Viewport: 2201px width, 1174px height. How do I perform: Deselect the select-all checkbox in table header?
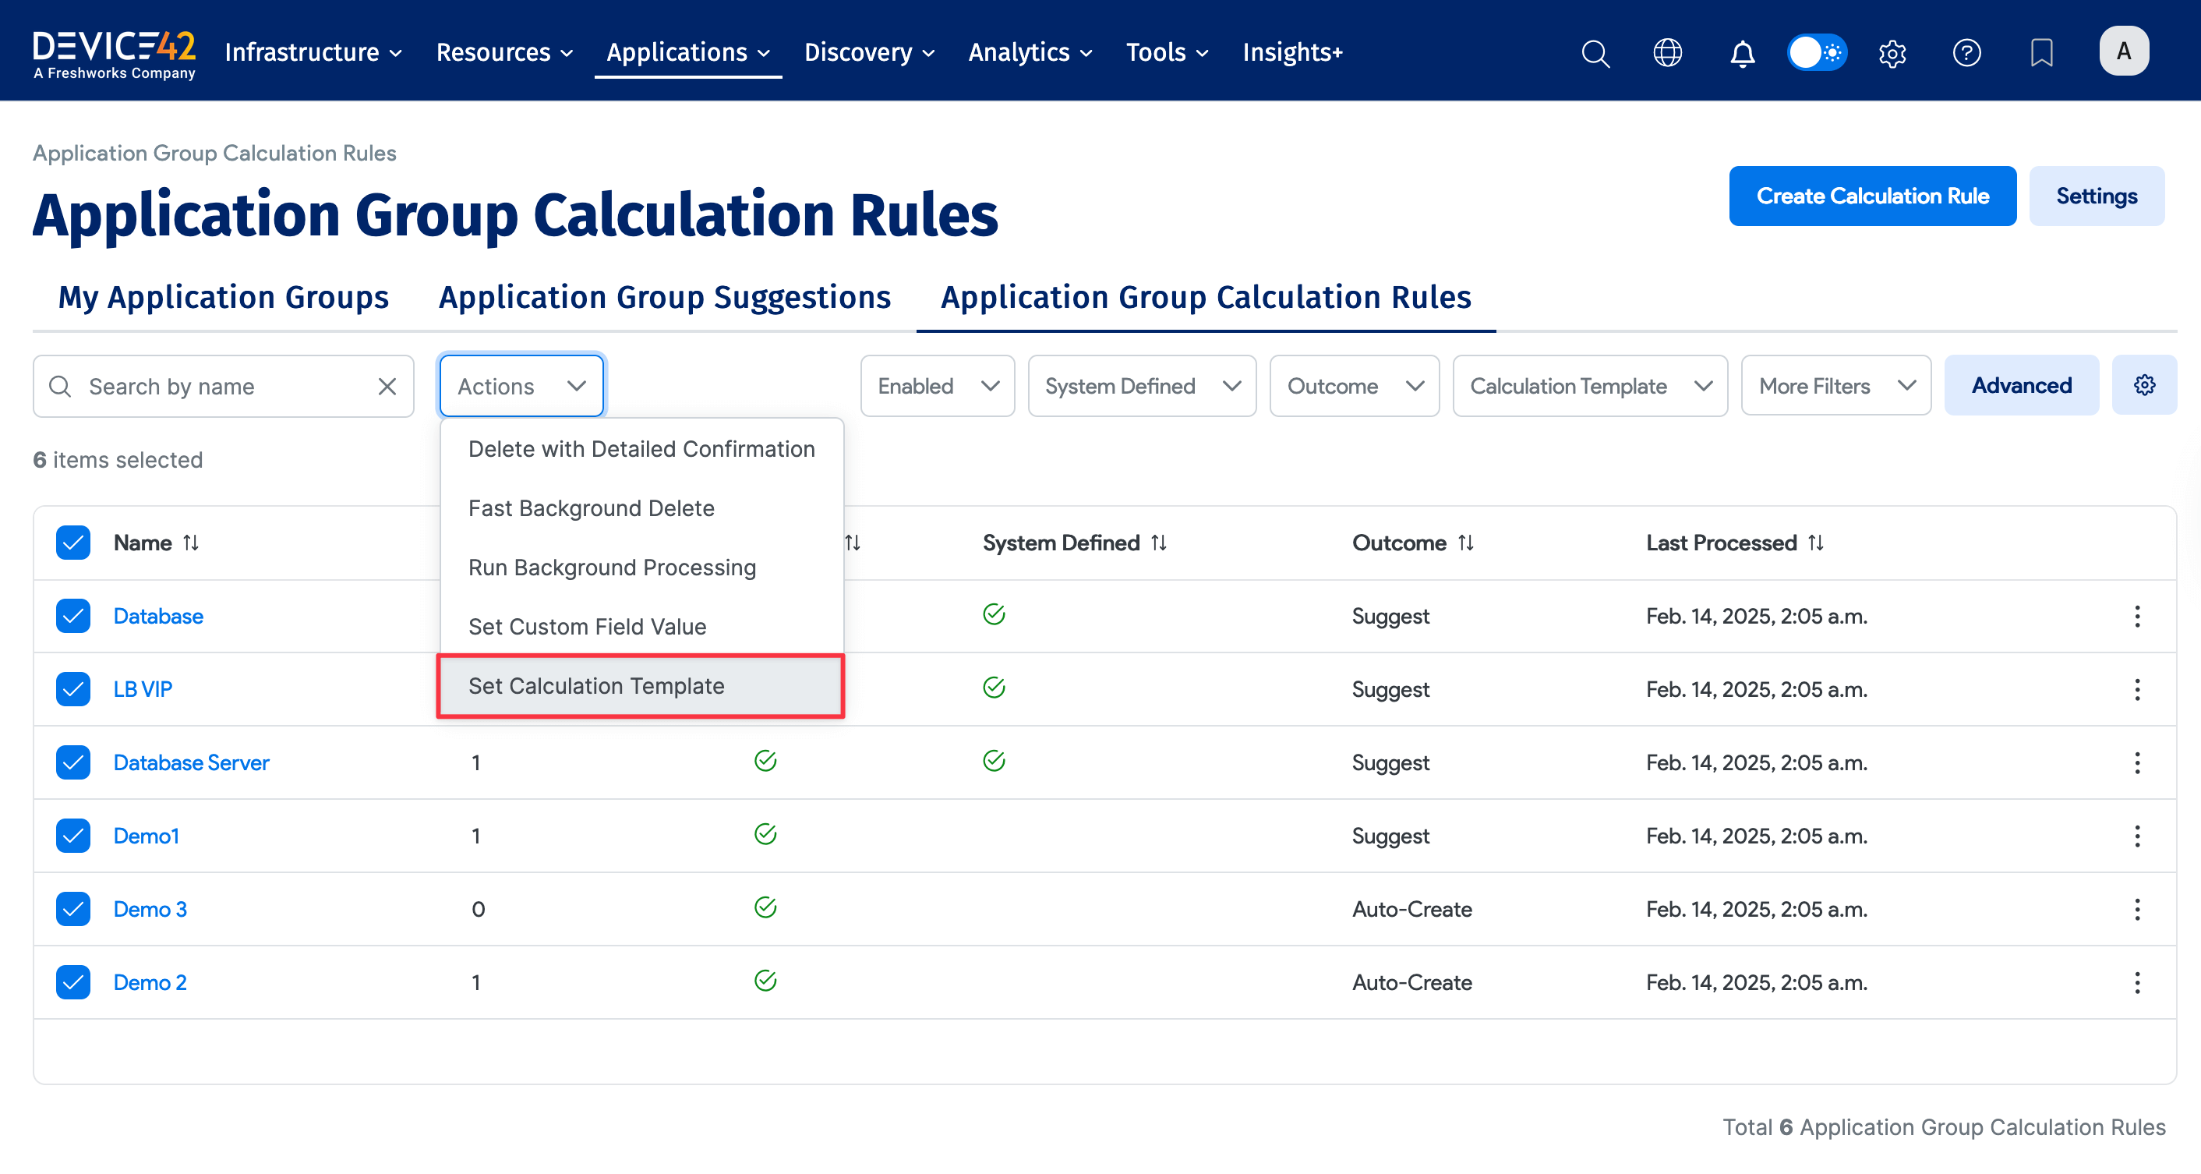72,542
